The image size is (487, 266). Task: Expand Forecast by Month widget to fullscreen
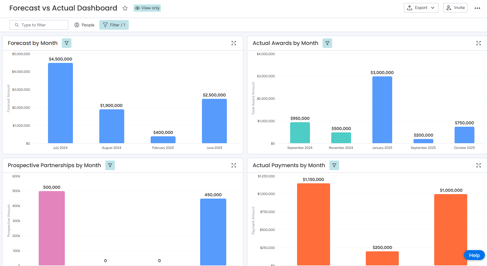pos(234,43)
